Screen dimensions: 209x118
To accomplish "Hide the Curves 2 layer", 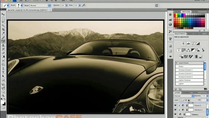I will pyautogui.click(x=175, y=106).
